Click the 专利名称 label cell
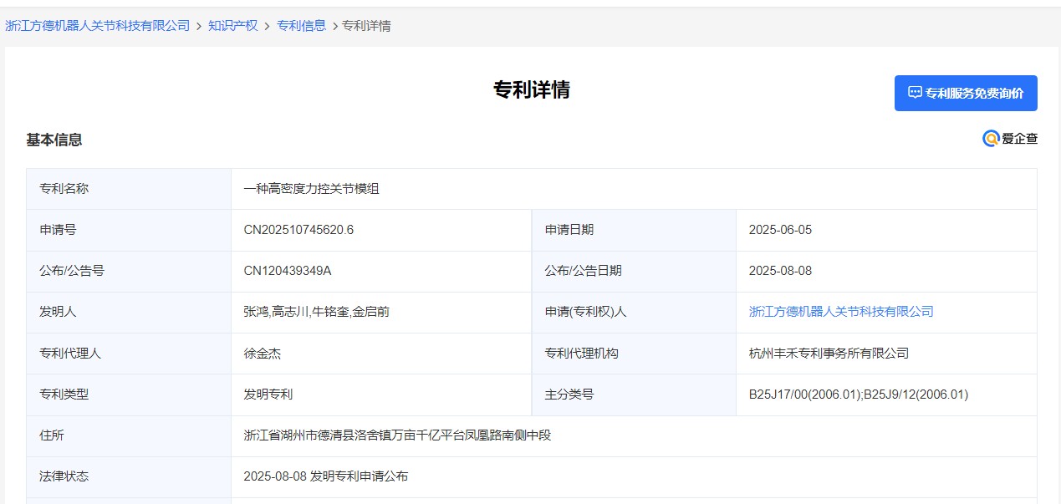The image size is (1061, 504). click(x=129, y=189)
